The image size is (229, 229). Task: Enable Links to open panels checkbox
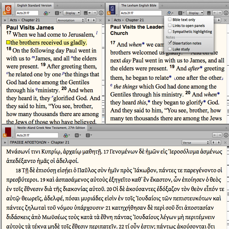[170, 26]
